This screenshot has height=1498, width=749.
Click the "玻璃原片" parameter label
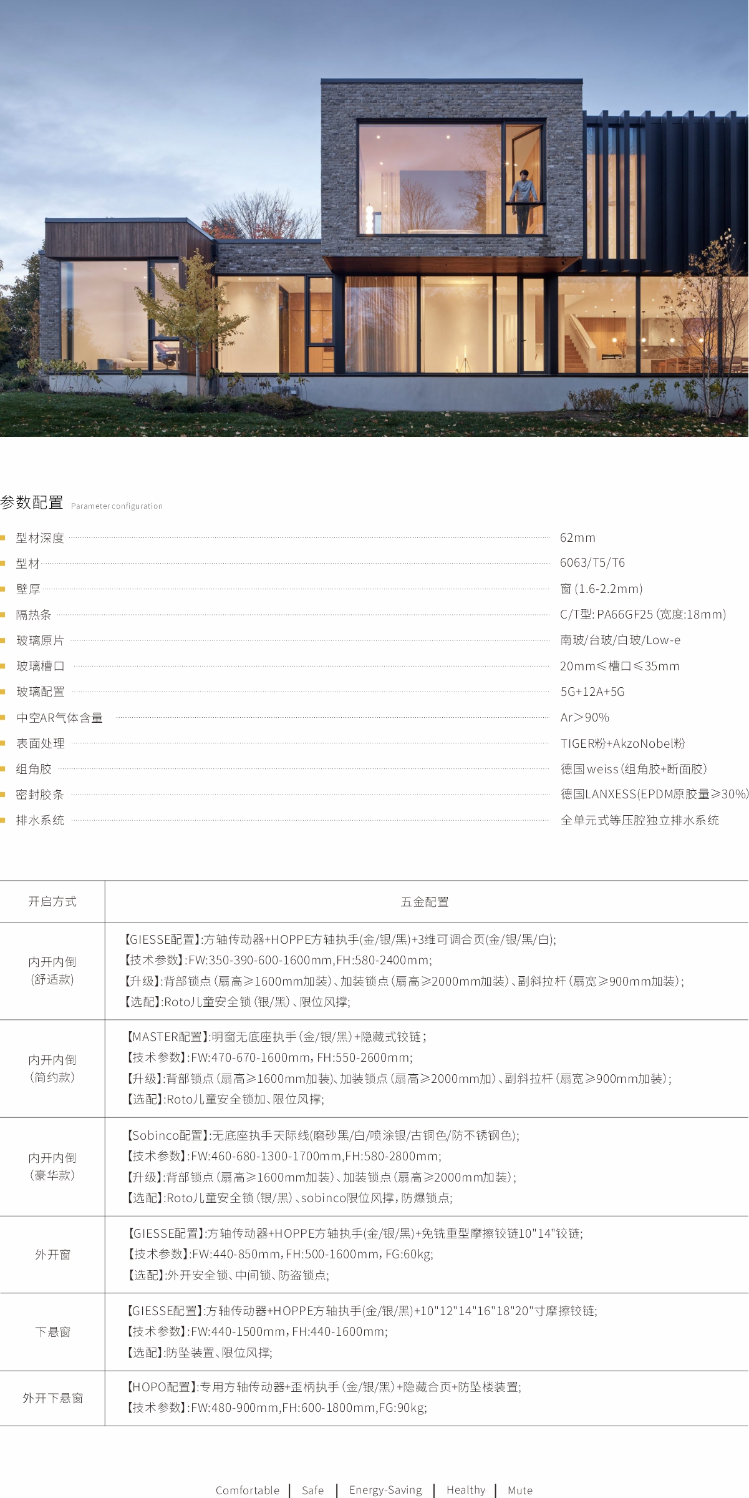[x=40, y=640]
